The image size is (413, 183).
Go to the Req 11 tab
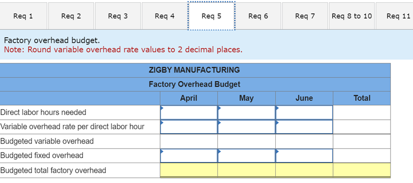pyautogui.click(x=394, y=16)
